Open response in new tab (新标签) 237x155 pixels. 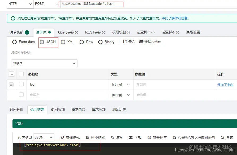click(157, 137)
